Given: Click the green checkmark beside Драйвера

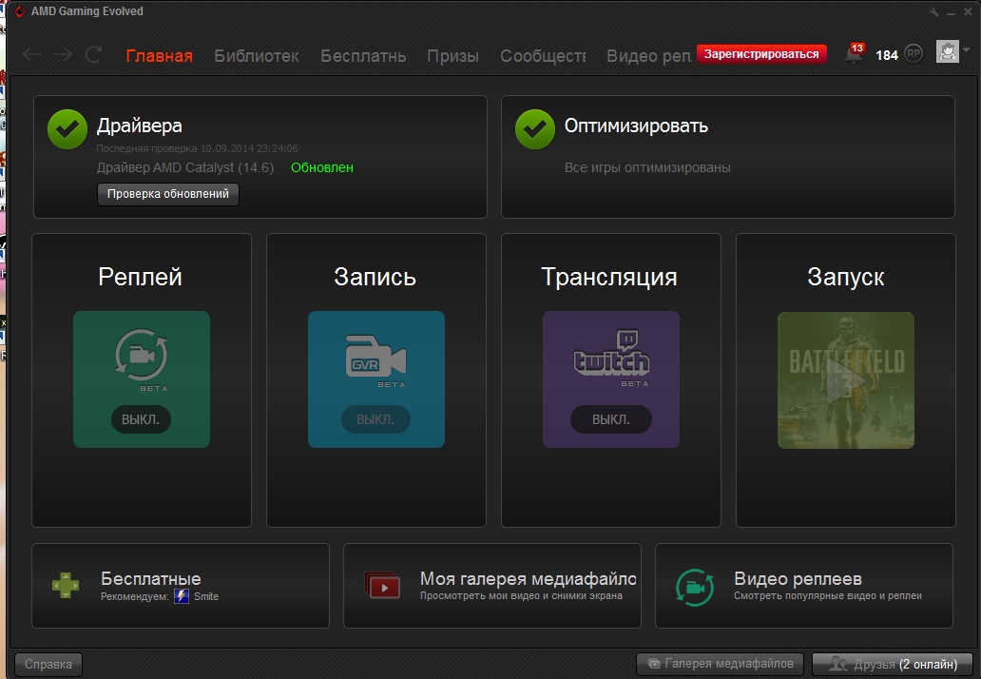Looking at the screenshot, I should tap(67, 129).
